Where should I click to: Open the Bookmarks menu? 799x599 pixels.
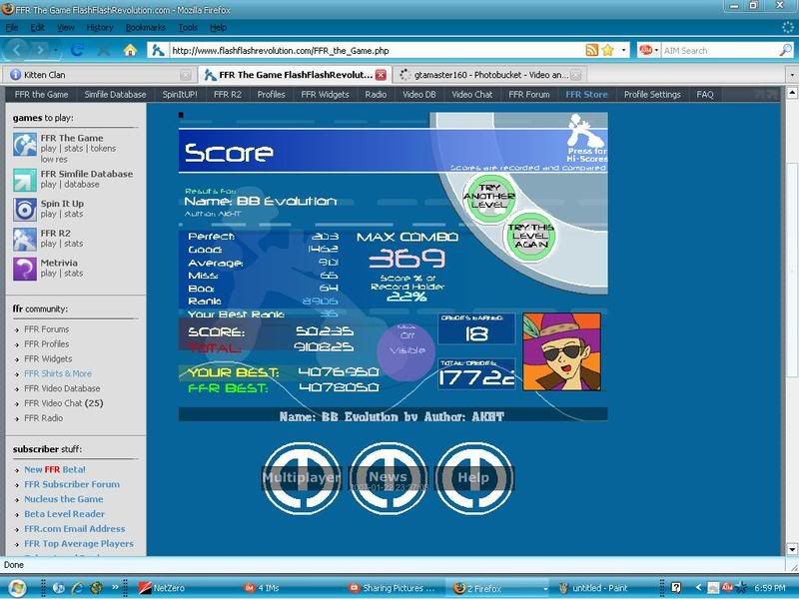point(146,28)
